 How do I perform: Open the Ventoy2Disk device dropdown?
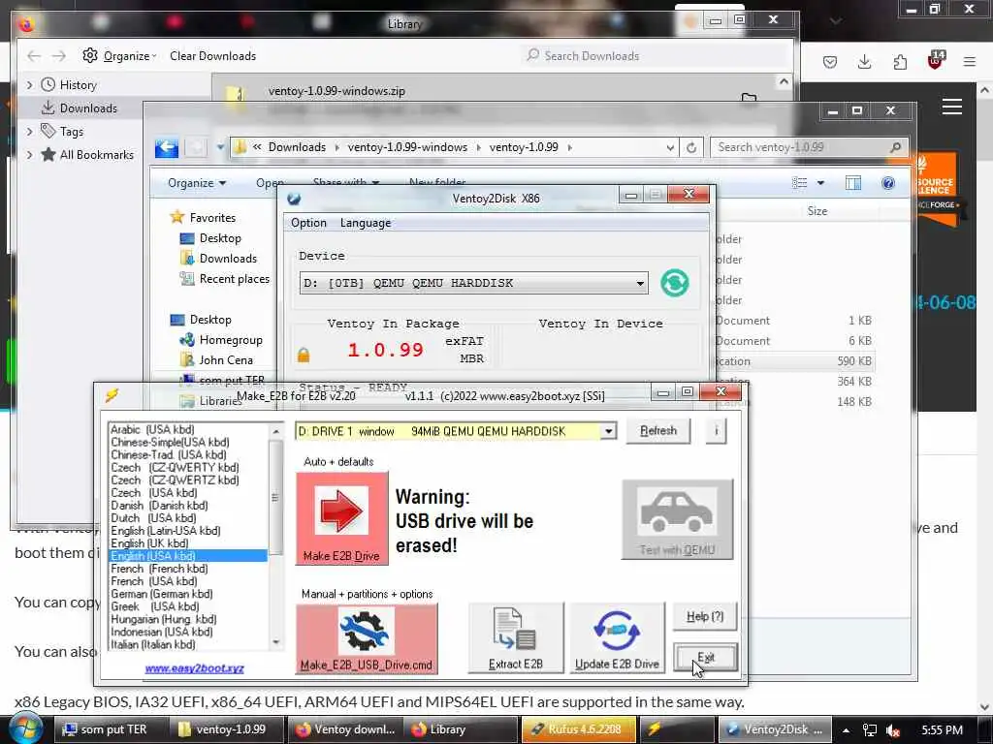640,284
